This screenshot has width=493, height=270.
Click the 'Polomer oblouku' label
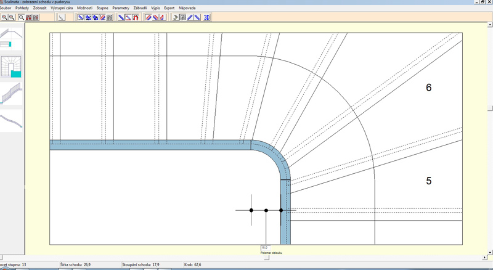(x=271, y=253)
